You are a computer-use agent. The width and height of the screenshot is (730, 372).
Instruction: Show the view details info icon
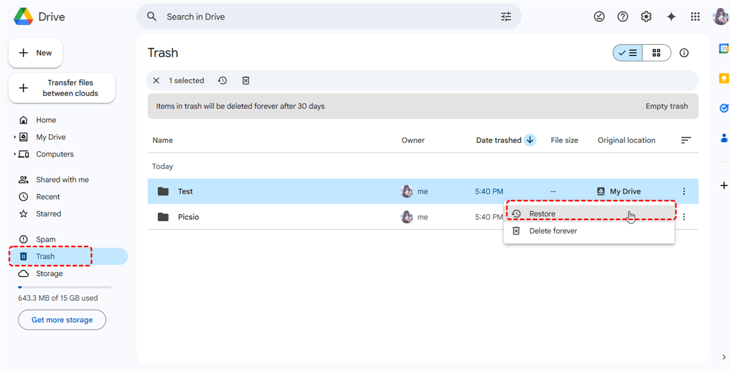(684, 53)
